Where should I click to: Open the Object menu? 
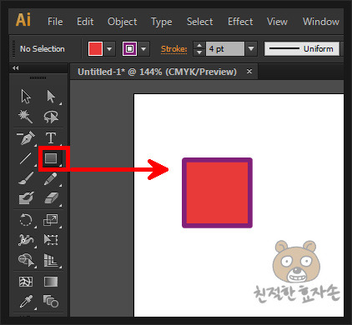(x=123, y=22)
